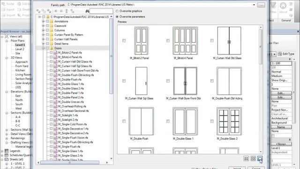The image size is (300, 169).
Task: Check the M_Bifold-2 Panel preview checkbox
Action: click(124, 41)
